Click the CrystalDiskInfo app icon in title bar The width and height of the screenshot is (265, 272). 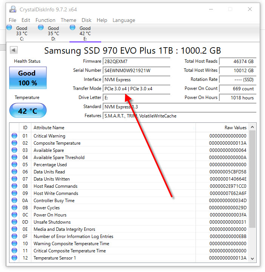13,9
